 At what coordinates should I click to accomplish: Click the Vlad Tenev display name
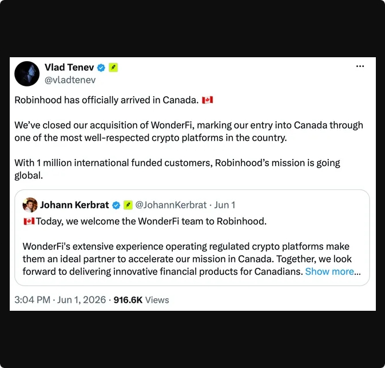69,68
